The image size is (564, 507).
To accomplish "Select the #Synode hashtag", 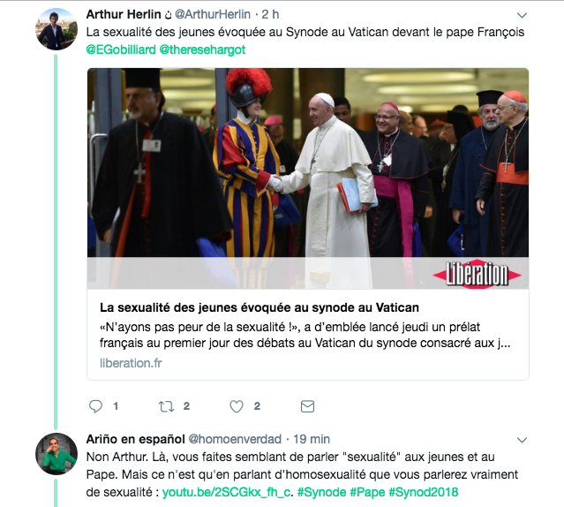I will [321, 492].
